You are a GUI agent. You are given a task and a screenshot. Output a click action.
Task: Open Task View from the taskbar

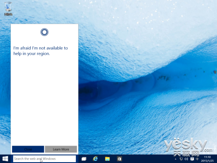coord(84,159)
